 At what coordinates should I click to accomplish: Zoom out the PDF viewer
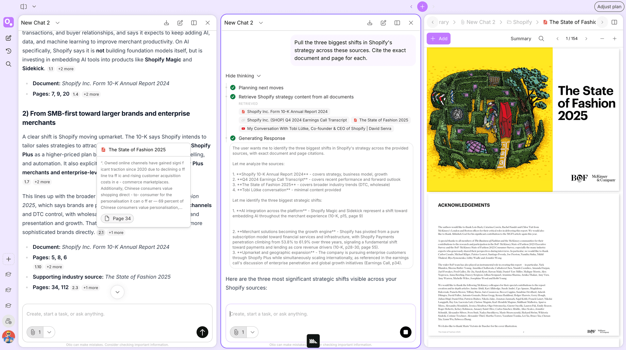[602, 38]
